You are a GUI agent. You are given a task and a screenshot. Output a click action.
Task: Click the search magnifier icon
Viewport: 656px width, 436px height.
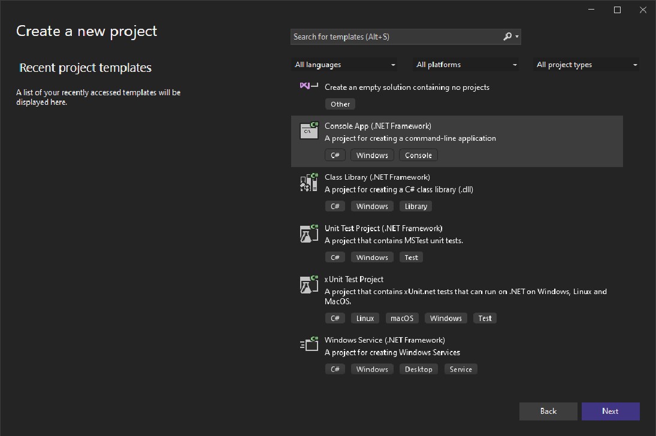(x=507, y=37)
